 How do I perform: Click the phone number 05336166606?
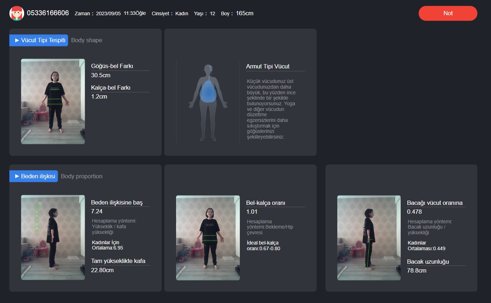click(48, 13)
